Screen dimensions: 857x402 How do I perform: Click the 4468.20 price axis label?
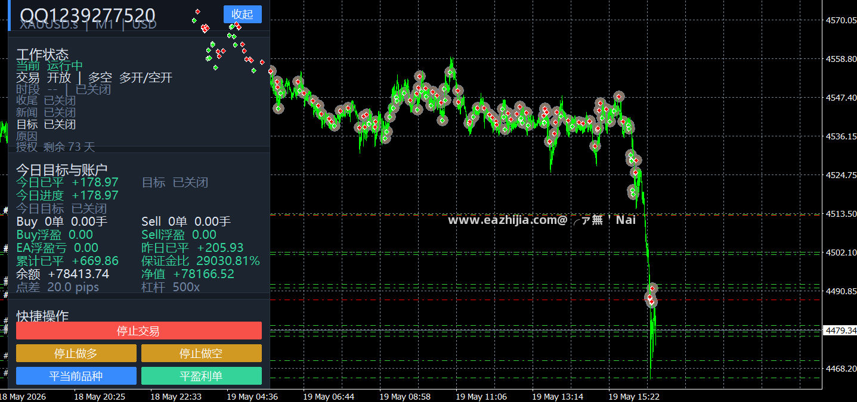pyautogui.click(x=841, y=369)
